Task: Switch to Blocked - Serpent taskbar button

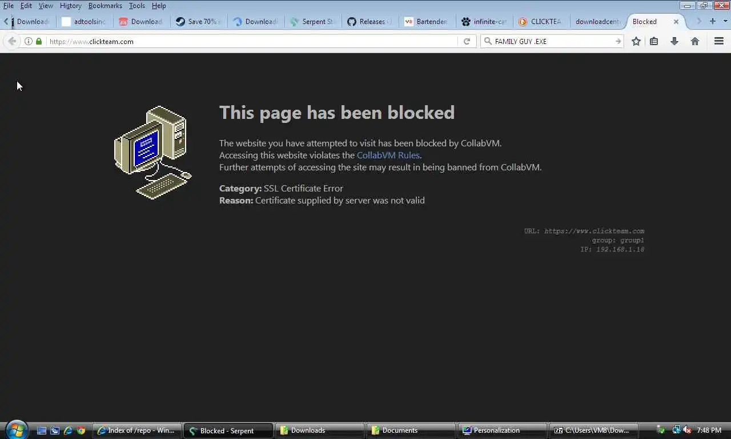Action: (x=228, y=430)
